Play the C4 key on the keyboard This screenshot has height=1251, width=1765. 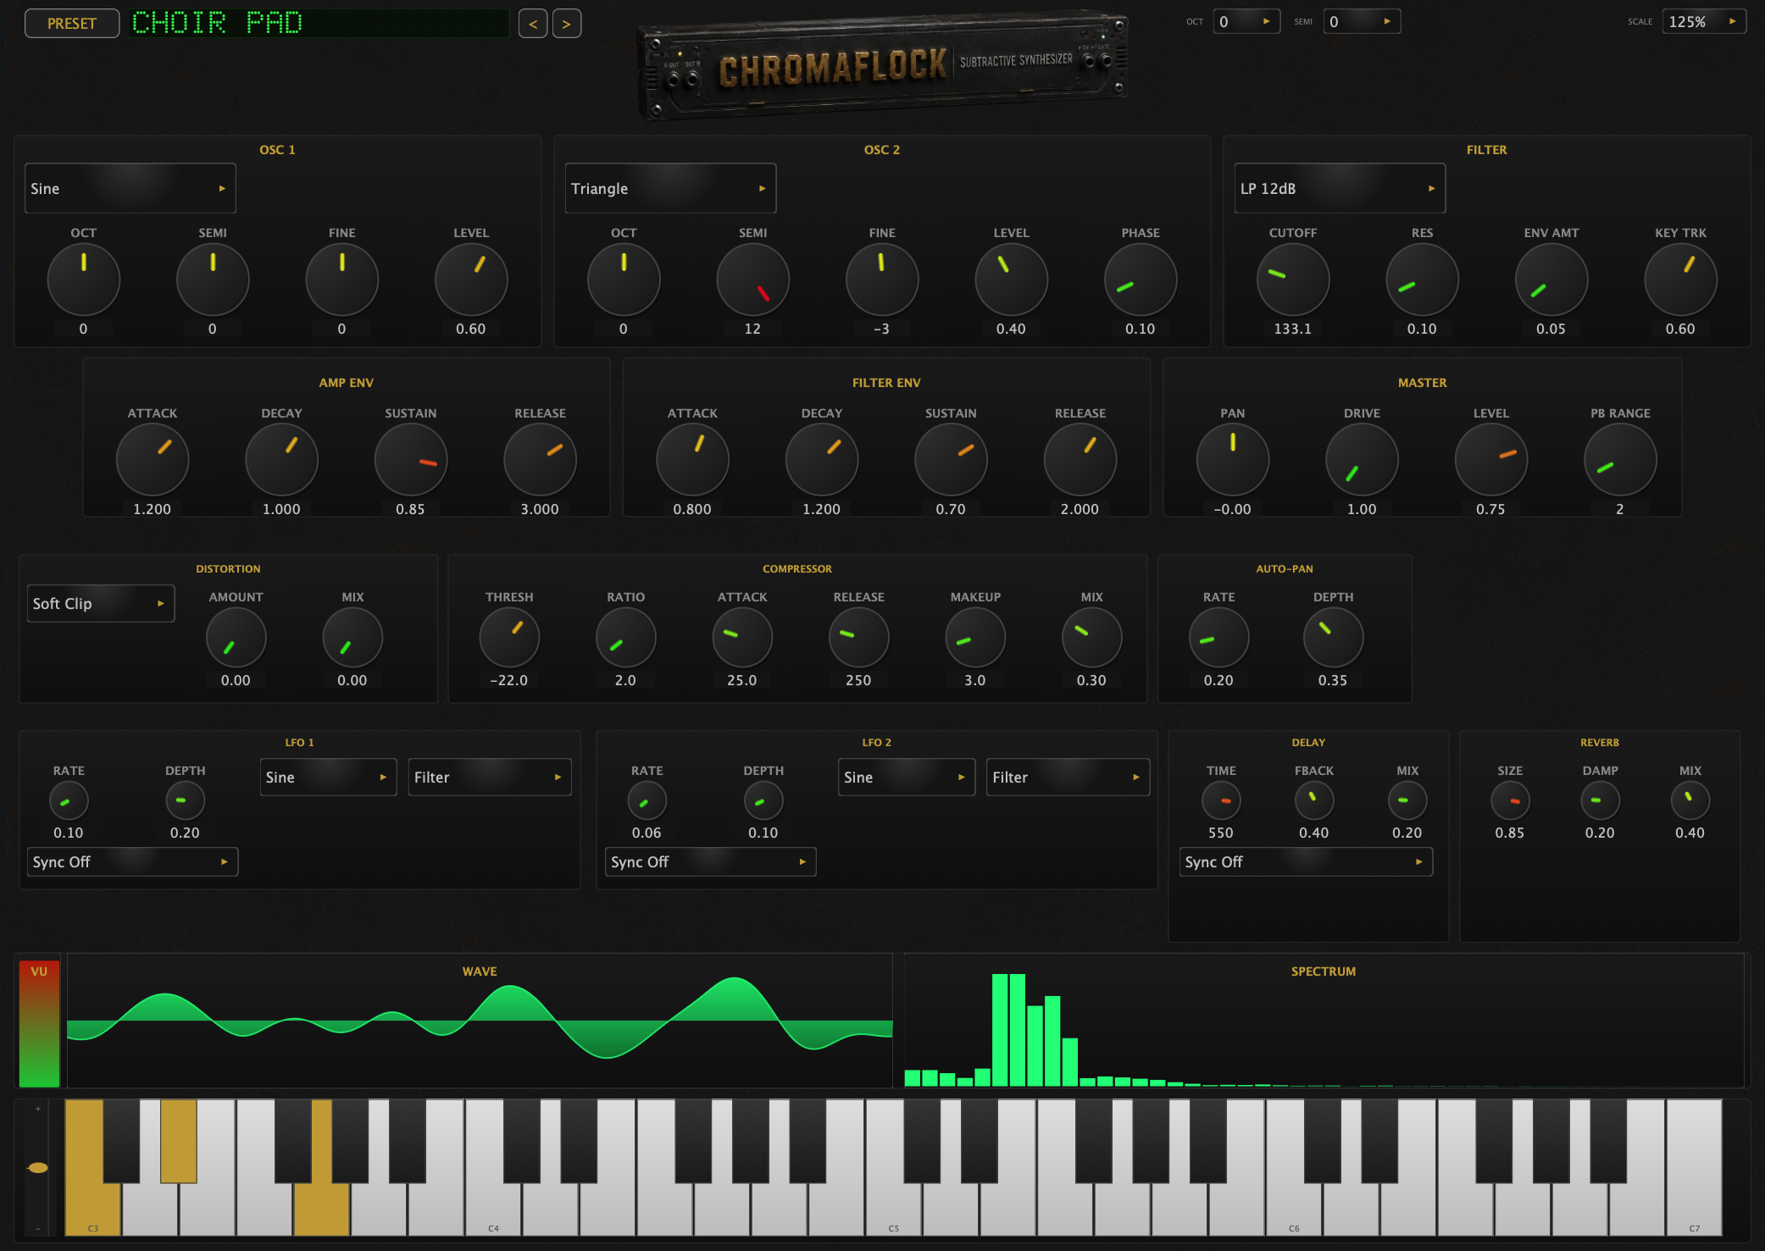coord(493,1209)
